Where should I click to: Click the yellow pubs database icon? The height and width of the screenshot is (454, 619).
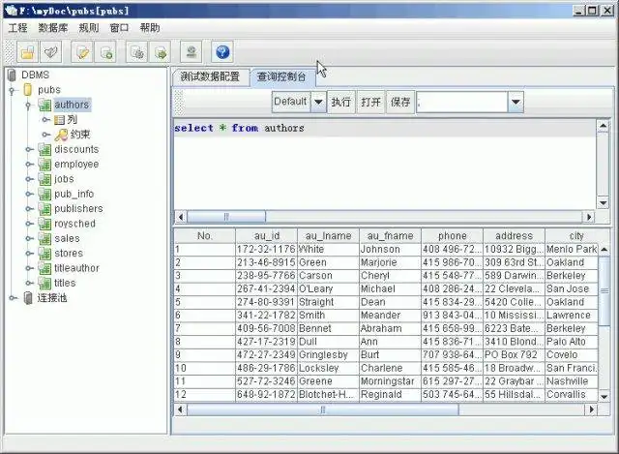(x=28, y=90)
